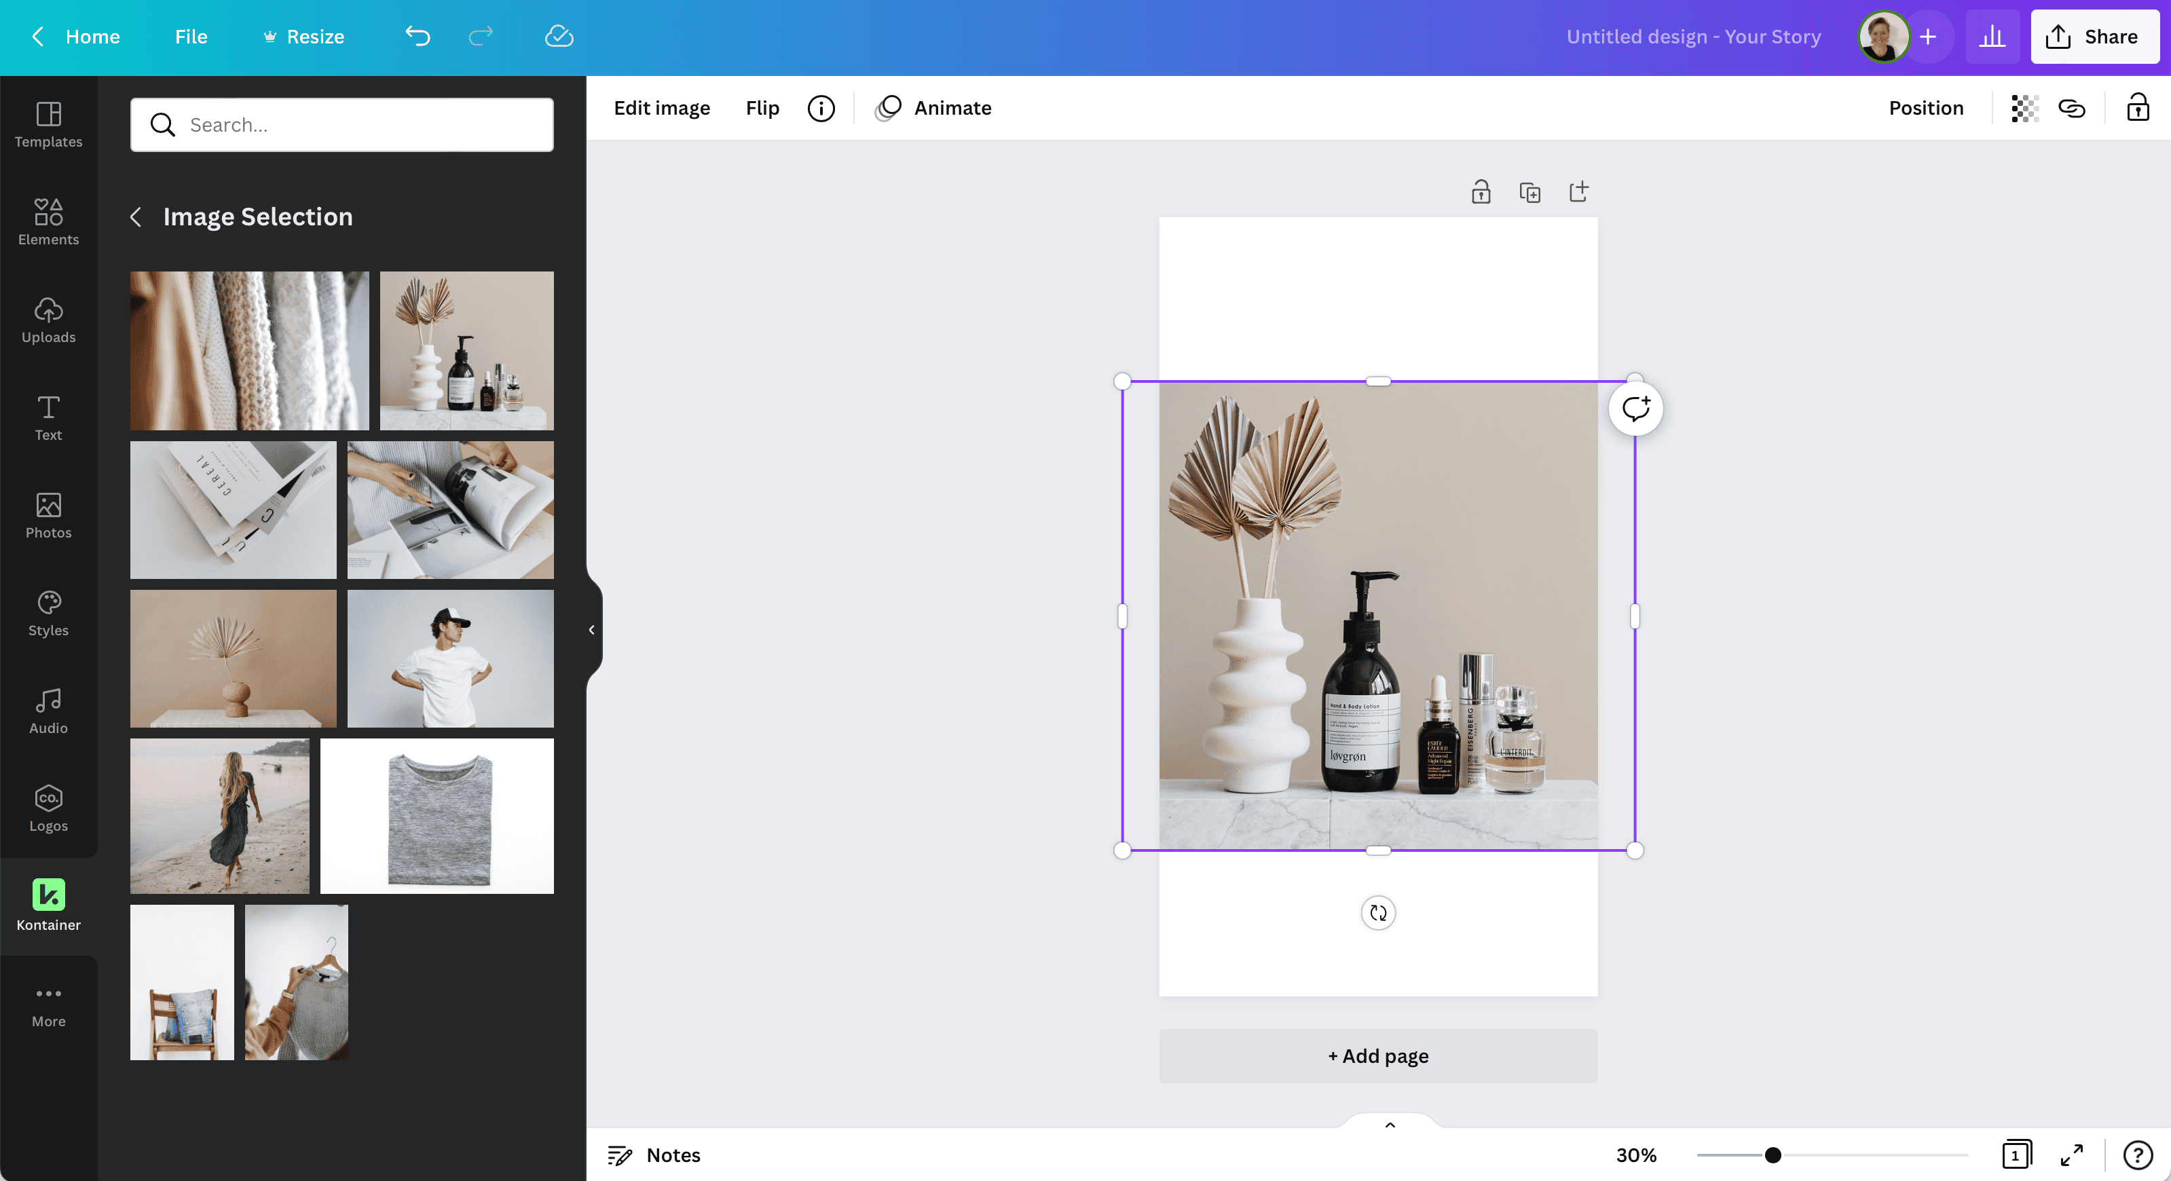
Task: Collapse the side panel with the arrow tab
Action: pos(591,630)
